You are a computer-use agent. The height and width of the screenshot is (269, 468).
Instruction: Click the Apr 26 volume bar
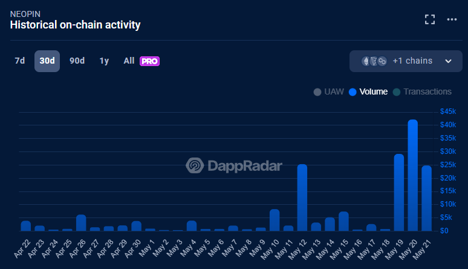coord(81,222)
